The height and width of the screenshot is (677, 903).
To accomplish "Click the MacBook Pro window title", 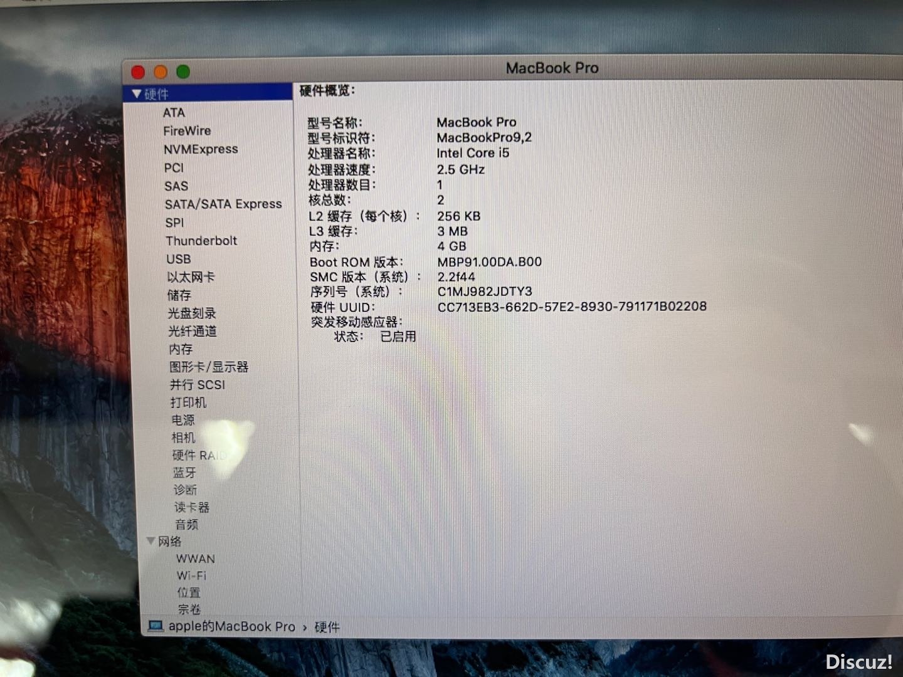I will [x=552, y=68].
